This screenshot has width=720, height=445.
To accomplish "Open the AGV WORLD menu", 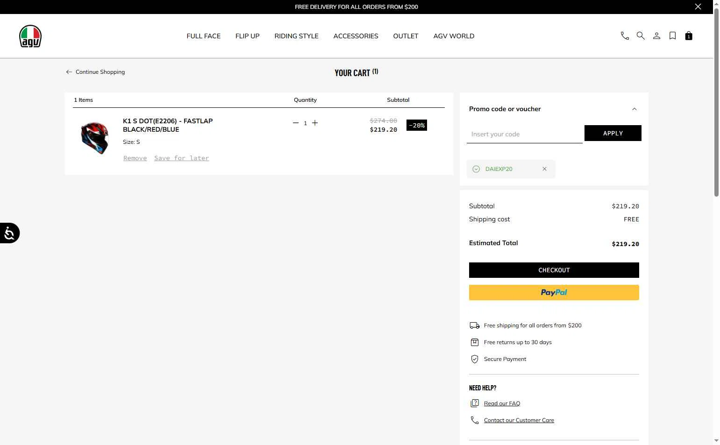I will (454, 36).
